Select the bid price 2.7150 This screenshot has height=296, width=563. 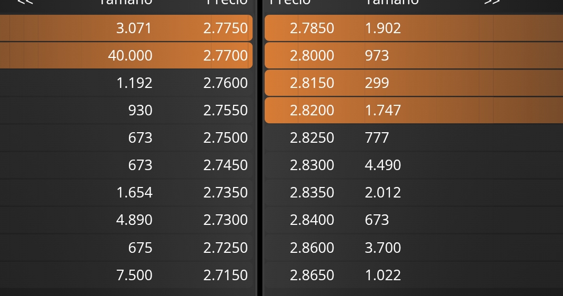pos(225,275)
